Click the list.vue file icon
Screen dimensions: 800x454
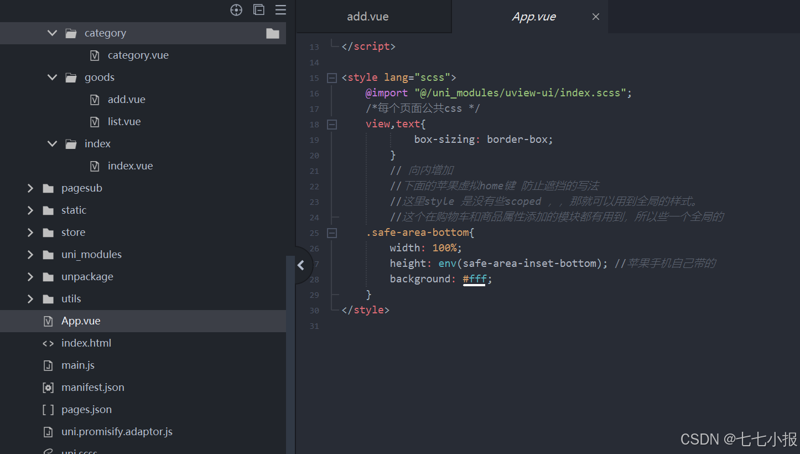[95, 122]
